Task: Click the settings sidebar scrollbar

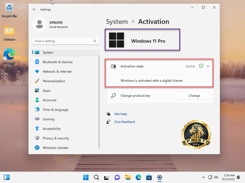Action: (x=99, y=102)
